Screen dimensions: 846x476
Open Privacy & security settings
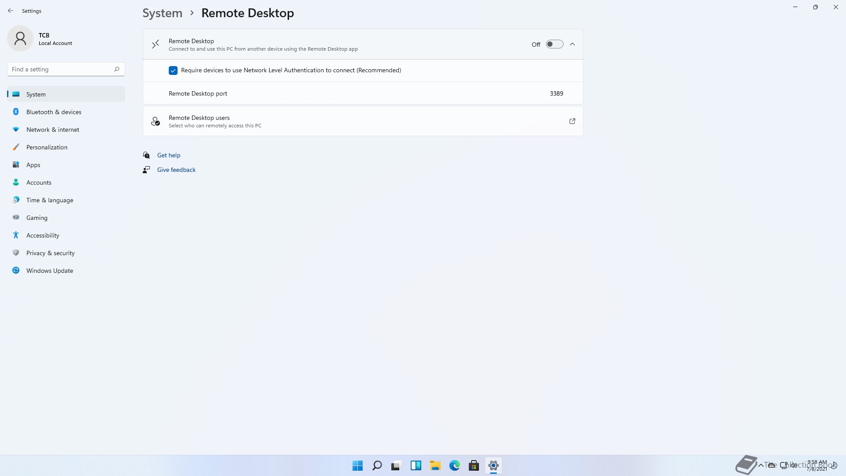tap(66, 253)
